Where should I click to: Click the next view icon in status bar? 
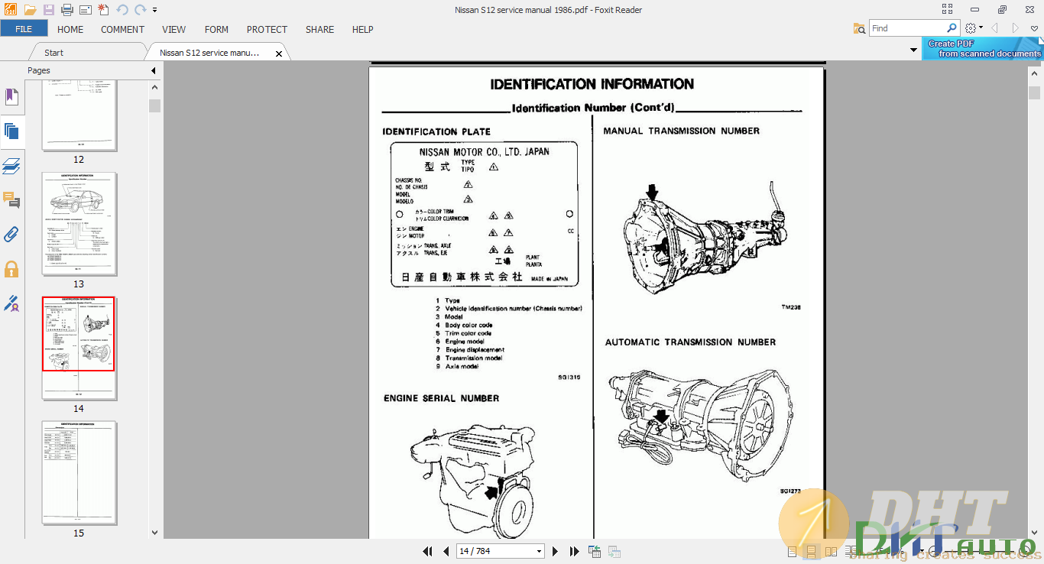614,551
